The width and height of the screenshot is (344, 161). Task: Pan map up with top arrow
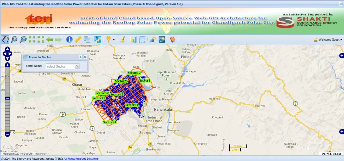tap(7, 49)
